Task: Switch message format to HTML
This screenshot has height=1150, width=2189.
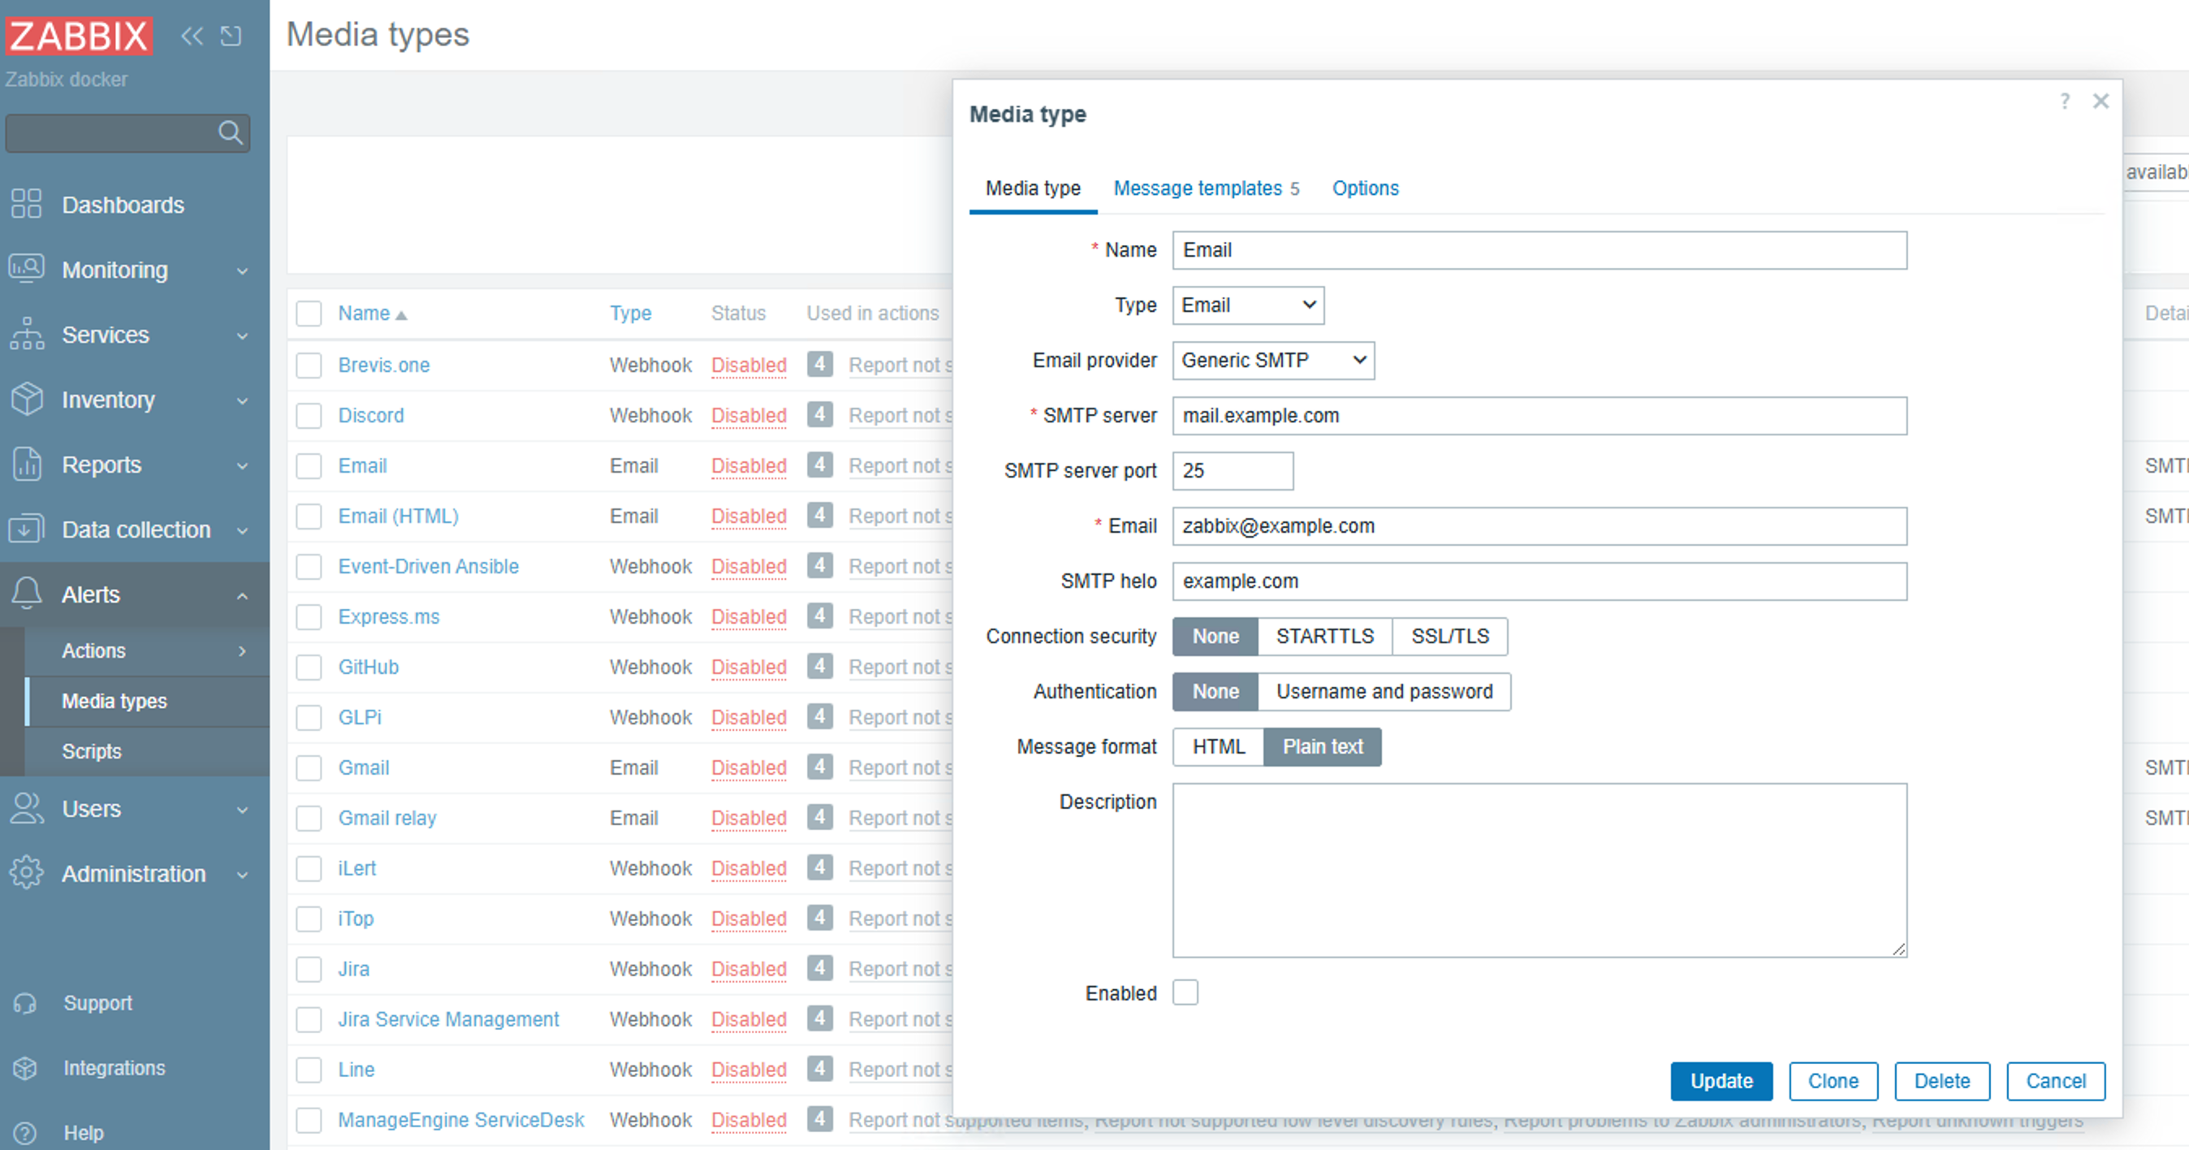Action: tap(1218, 746)
